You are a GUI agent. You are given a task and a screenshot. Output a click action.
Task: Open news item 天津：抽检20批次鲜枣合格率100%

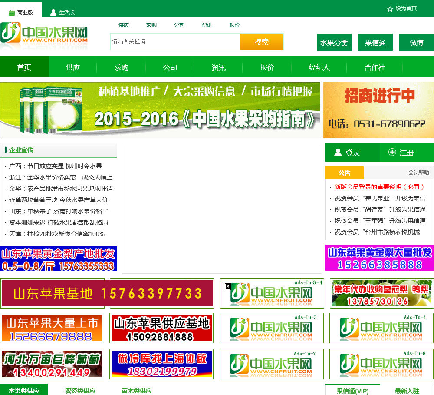click(x=57, y=234)
